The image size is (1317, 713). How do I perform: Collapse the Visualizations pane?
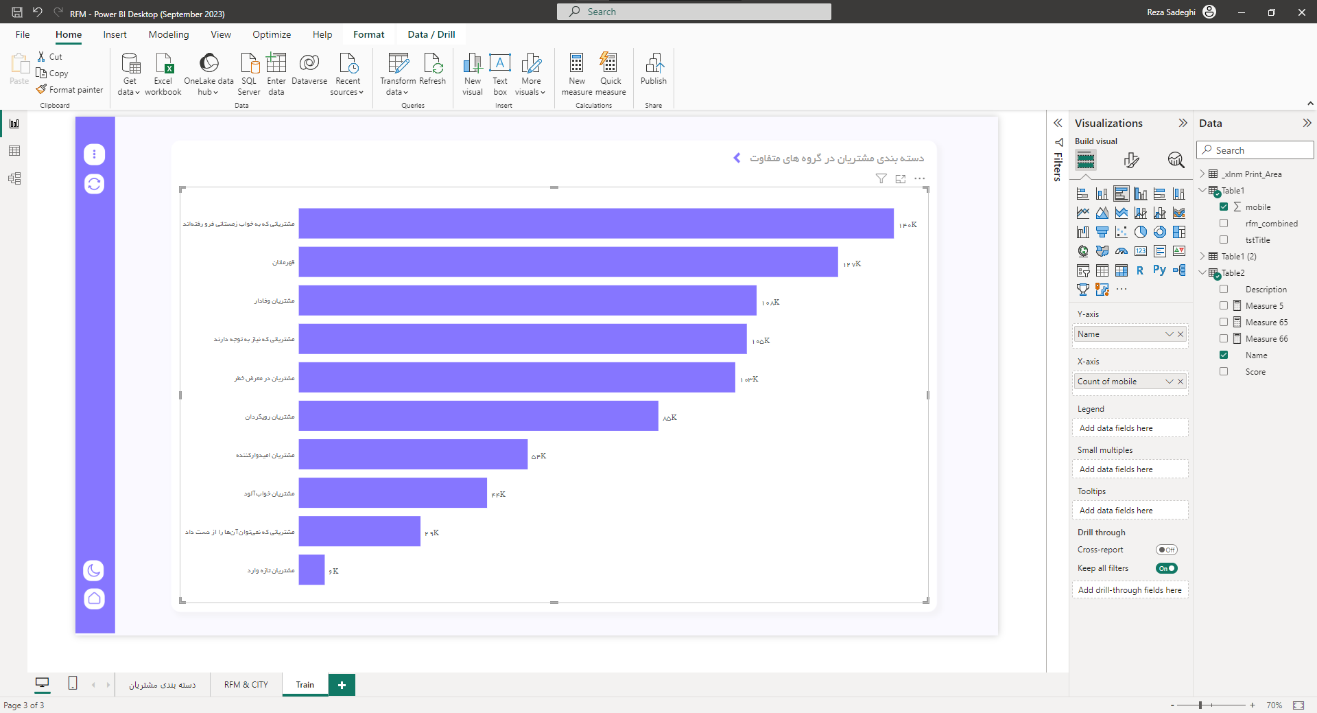point(1183,123)
